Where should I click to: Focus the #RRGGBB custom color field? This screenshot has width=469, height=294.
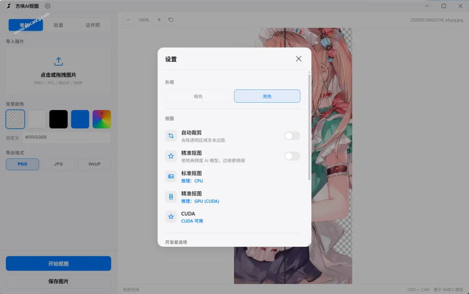coord(66,137)
